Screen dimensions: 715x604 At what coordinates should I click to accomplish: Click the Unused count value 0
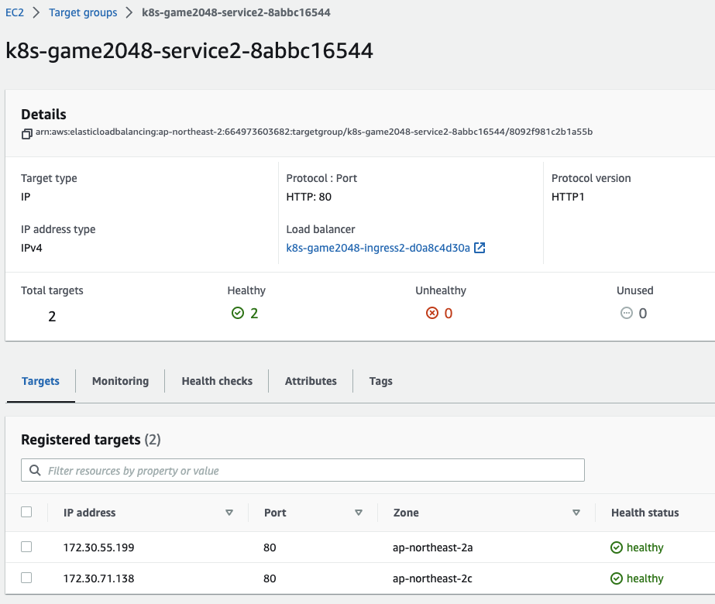point(642,313)
